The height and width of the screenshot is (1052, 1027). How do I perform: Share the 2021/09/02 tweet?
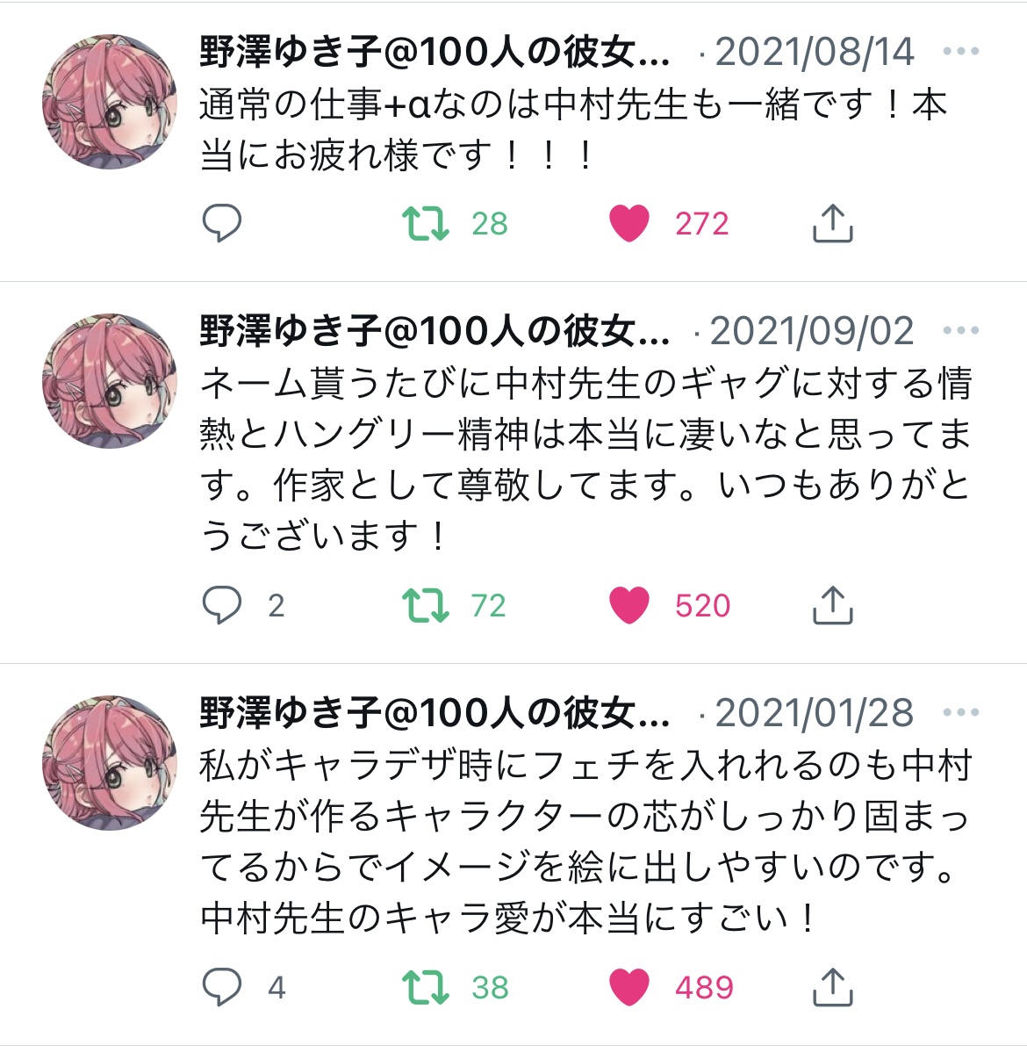coord(832,605)
